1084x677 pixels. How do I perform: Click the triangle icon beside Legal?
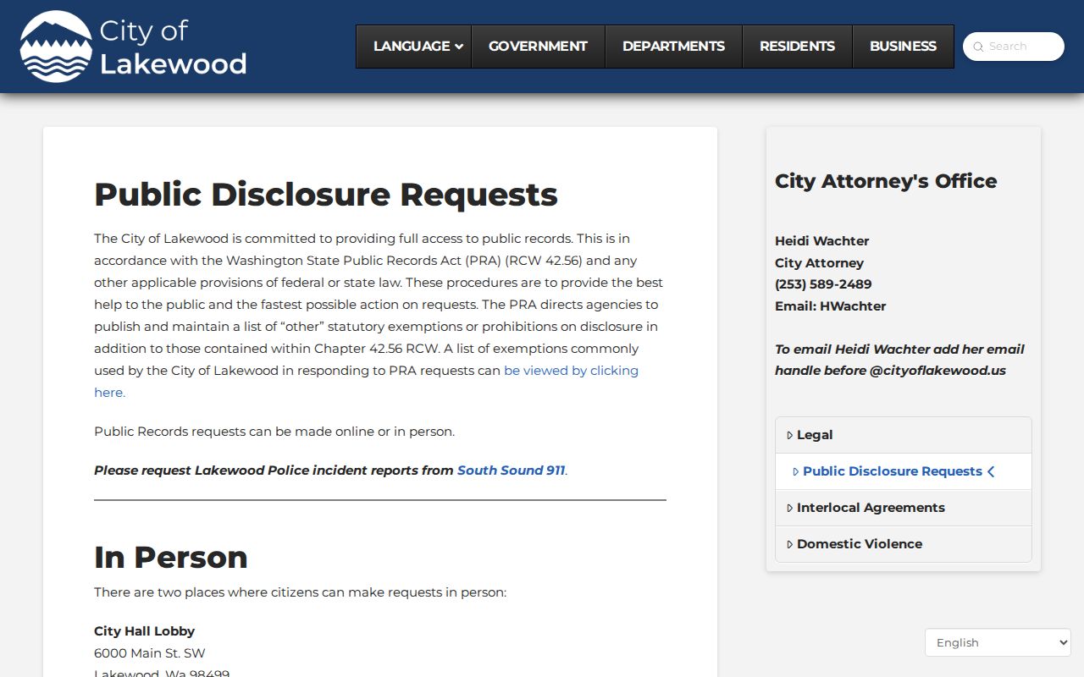(x=789, y=435)
